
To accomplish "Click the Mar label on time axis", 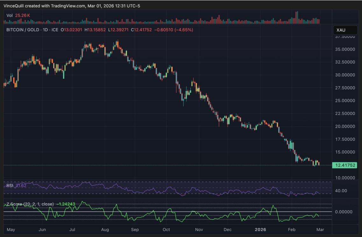I will coord(320,230).
